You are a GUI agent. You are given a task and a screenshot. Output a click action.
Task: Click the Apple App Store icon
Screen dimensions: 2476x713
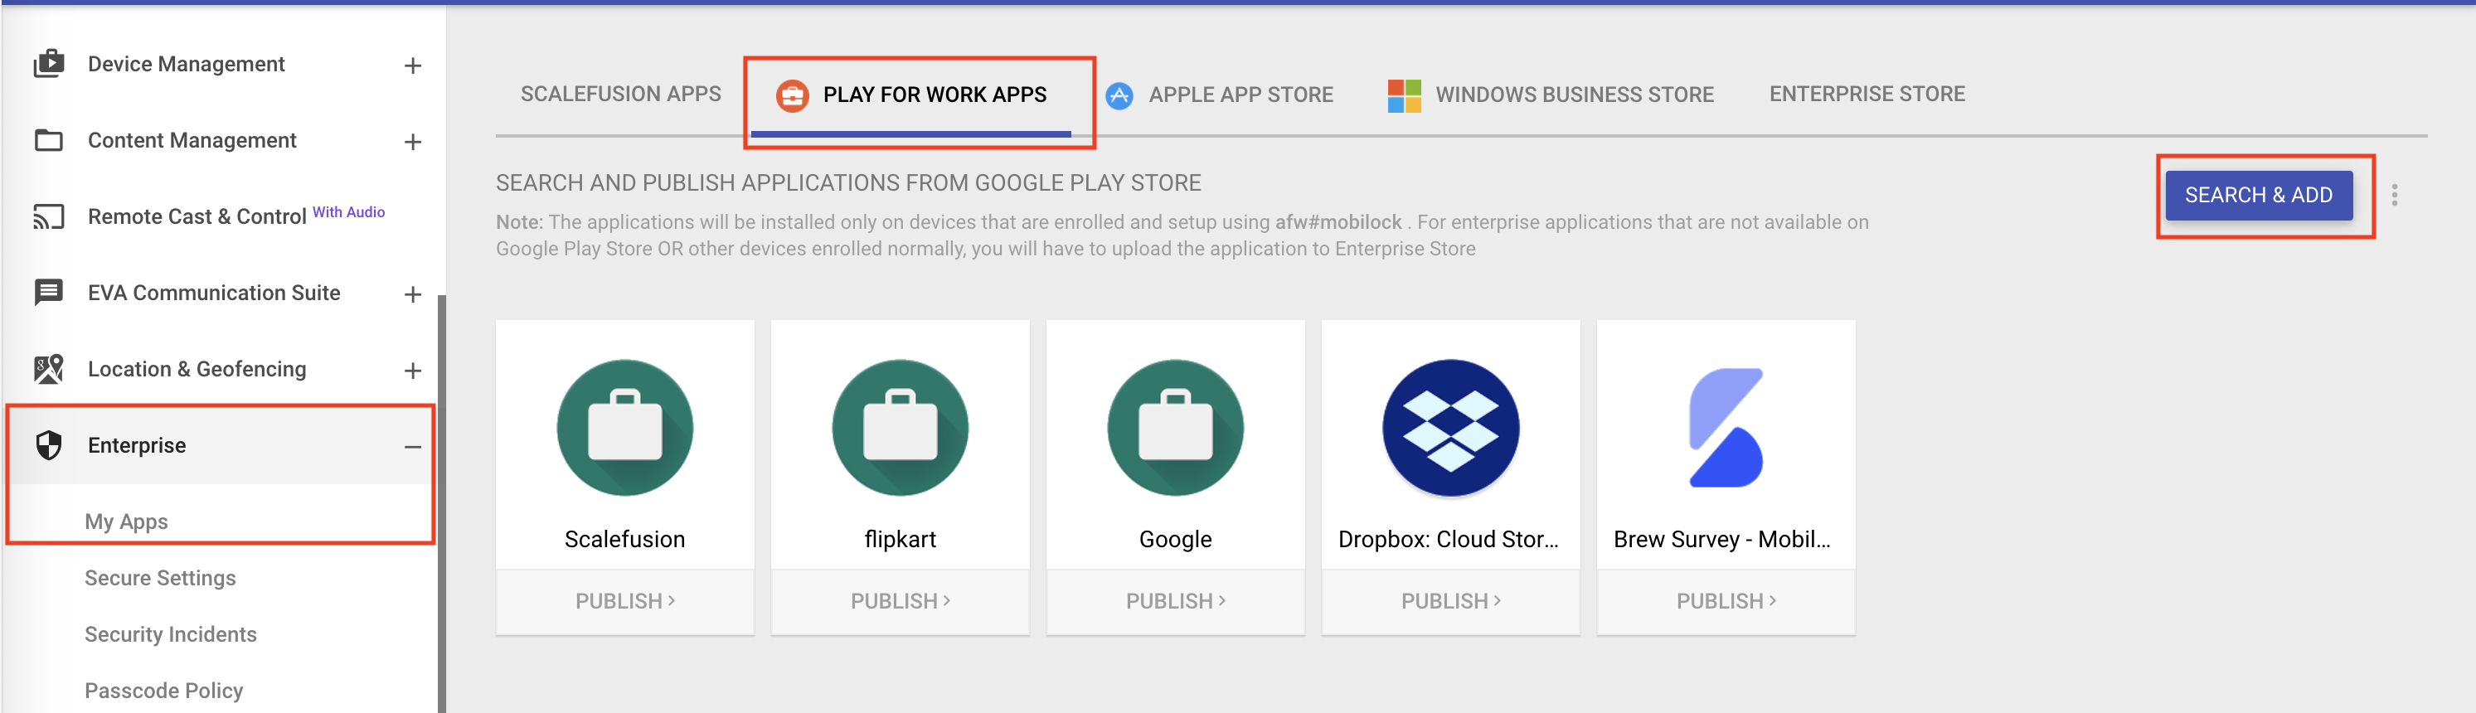click(x=1119, y=95)
